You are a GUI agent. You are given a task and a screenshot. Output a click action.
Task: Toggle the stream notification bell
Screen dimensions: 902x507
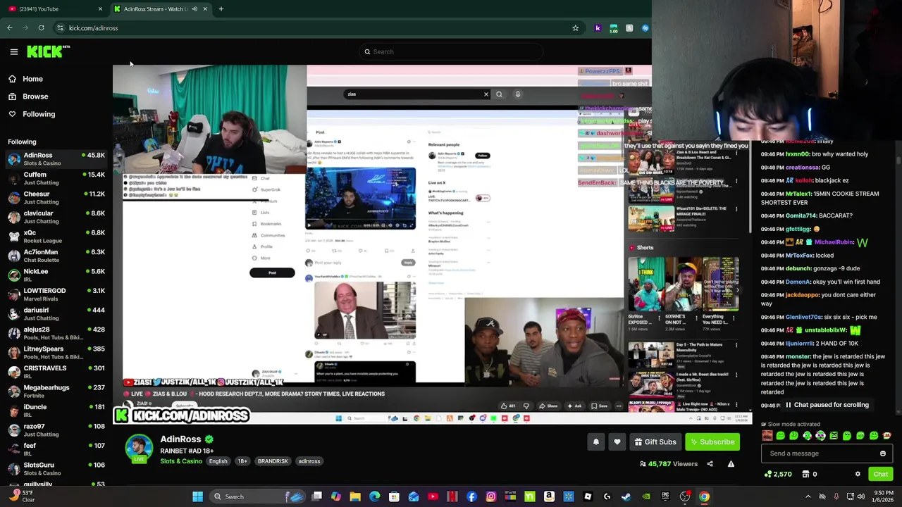596,442
